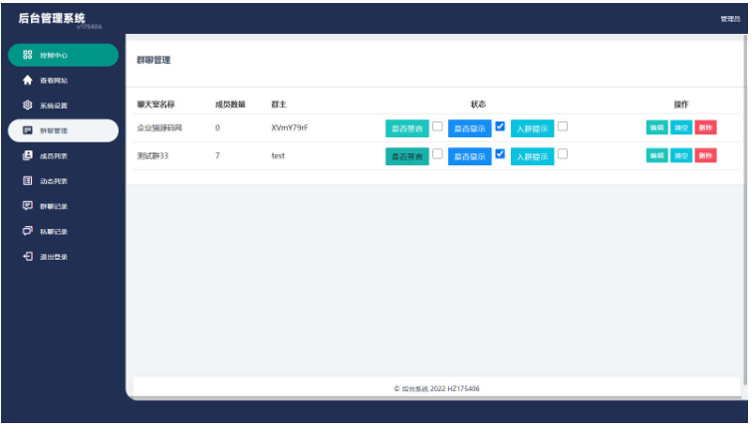Tick 入群提示 checkbox for 企业猫源码网
This screenshot has width=753, height=437.
pos(563,126)
